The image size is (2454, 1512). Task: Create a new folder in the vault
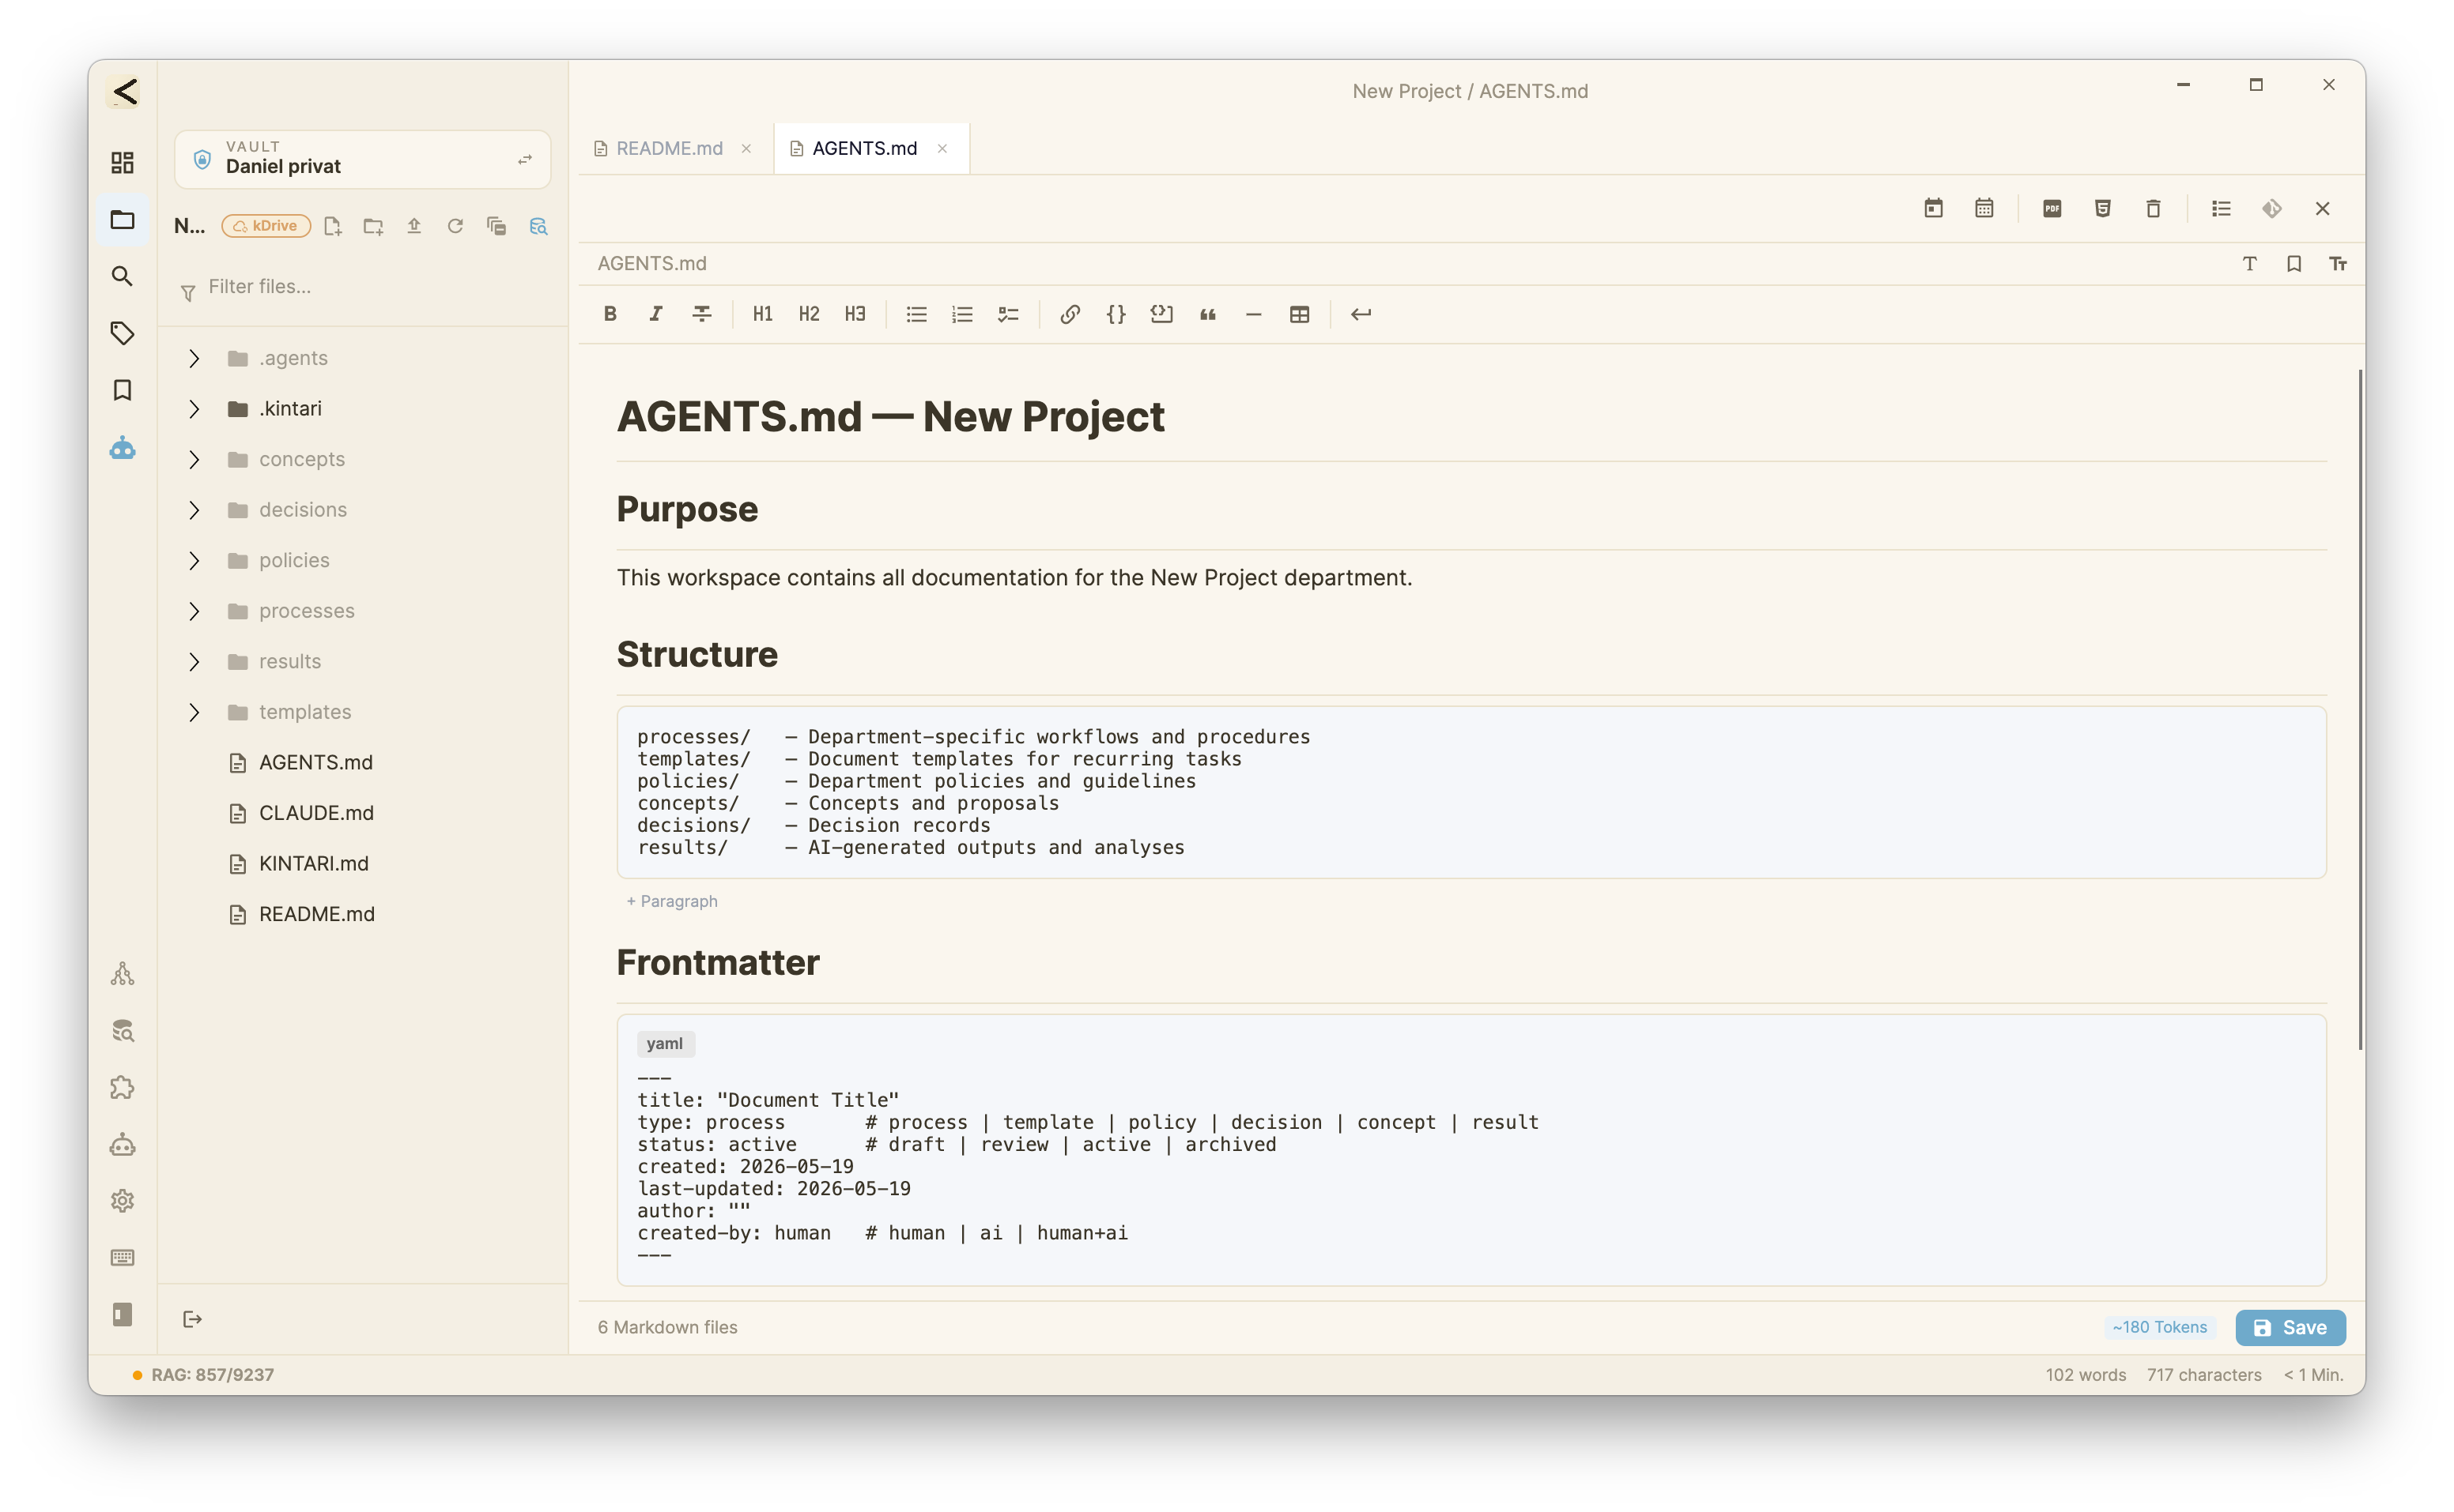pos(373,226)
